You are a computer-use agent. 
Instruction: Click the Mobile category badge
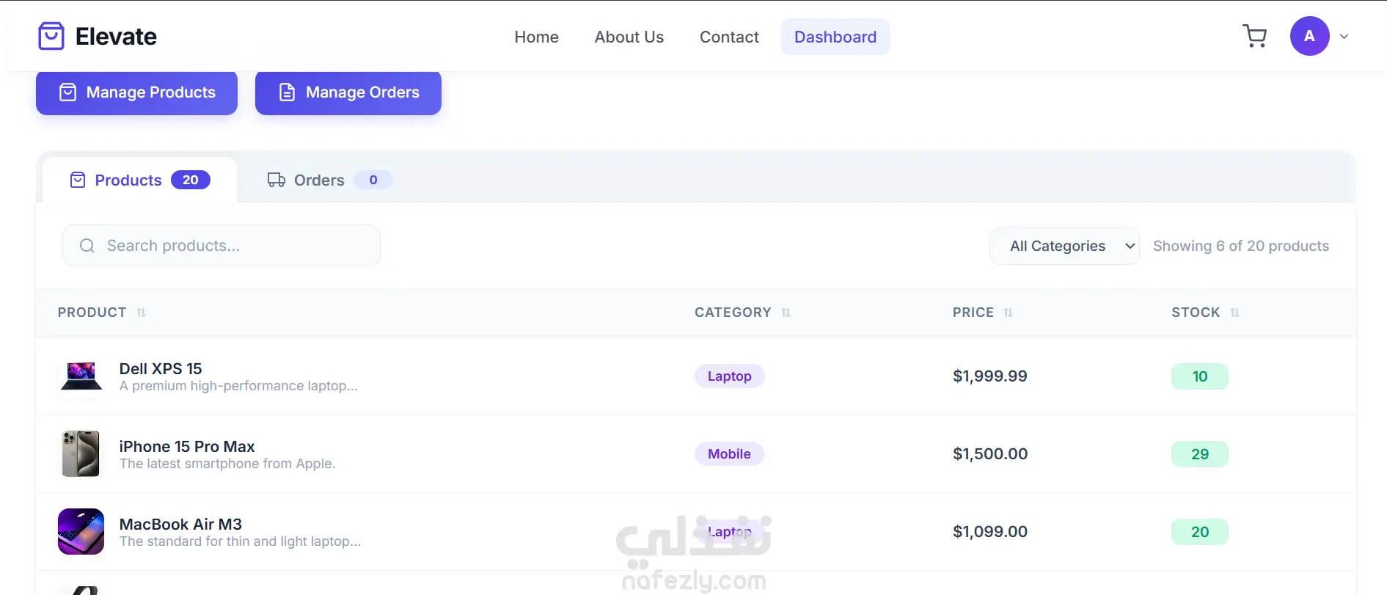pos(729,454)
